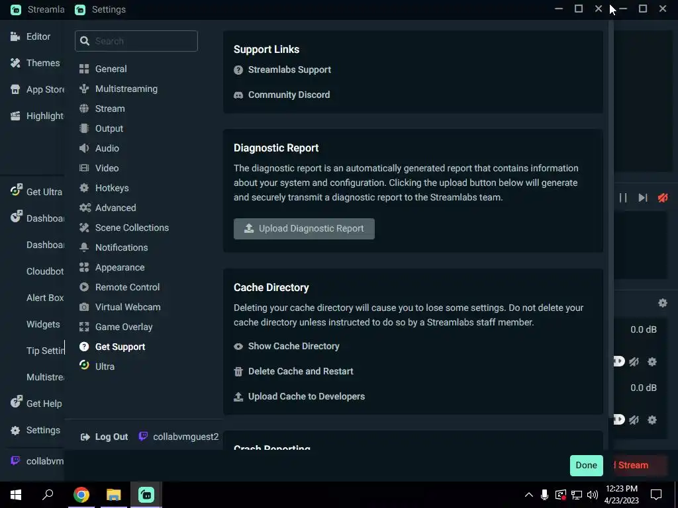Image resolution: width=678 pixels, height=508 pixels.
Task: Open Cloudbot in main sidebar
Action: click(45, 271)
